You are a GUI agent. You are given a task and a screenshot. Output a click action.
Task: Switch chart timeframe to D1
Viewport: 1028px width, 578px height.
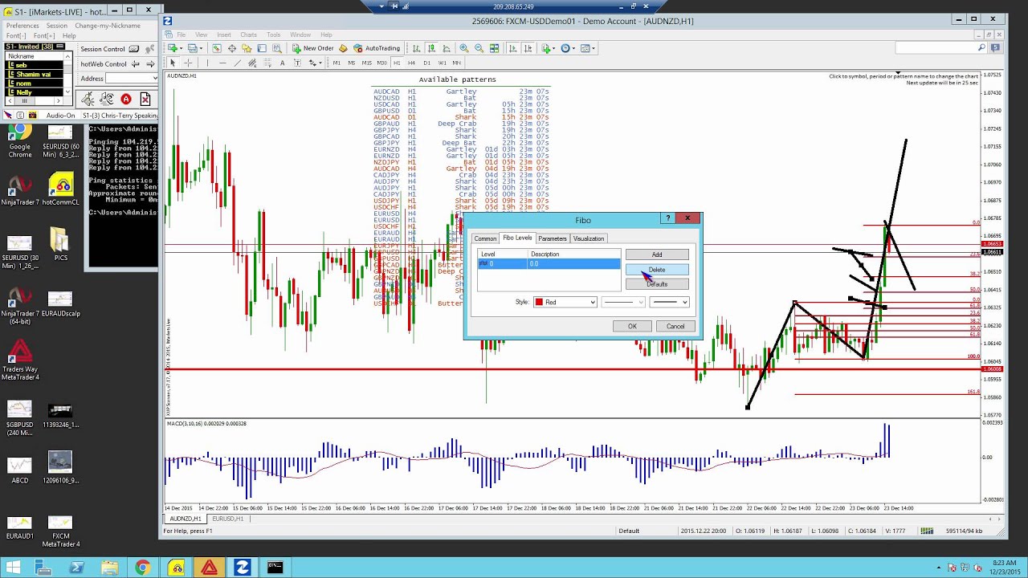pyautogui.click(x=426, y=63)
